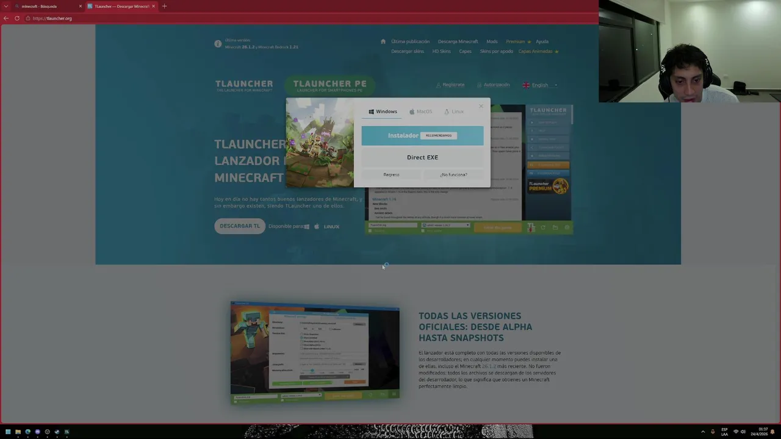Show hidden system tray icons

(703, 432)
